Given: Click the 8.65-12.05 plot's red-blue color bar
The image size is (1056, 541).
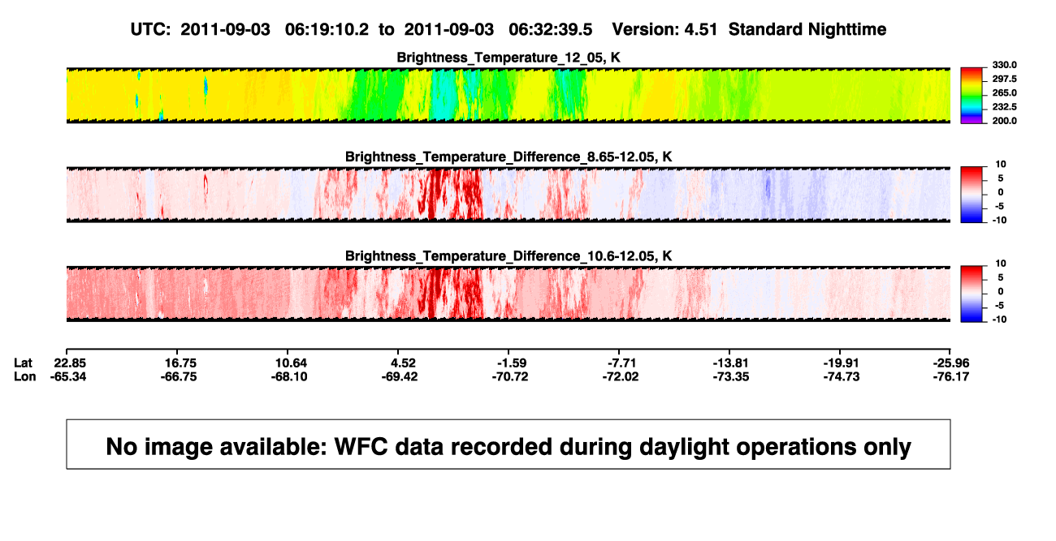Looking at the screenshot, I should (x=972, y=195).
